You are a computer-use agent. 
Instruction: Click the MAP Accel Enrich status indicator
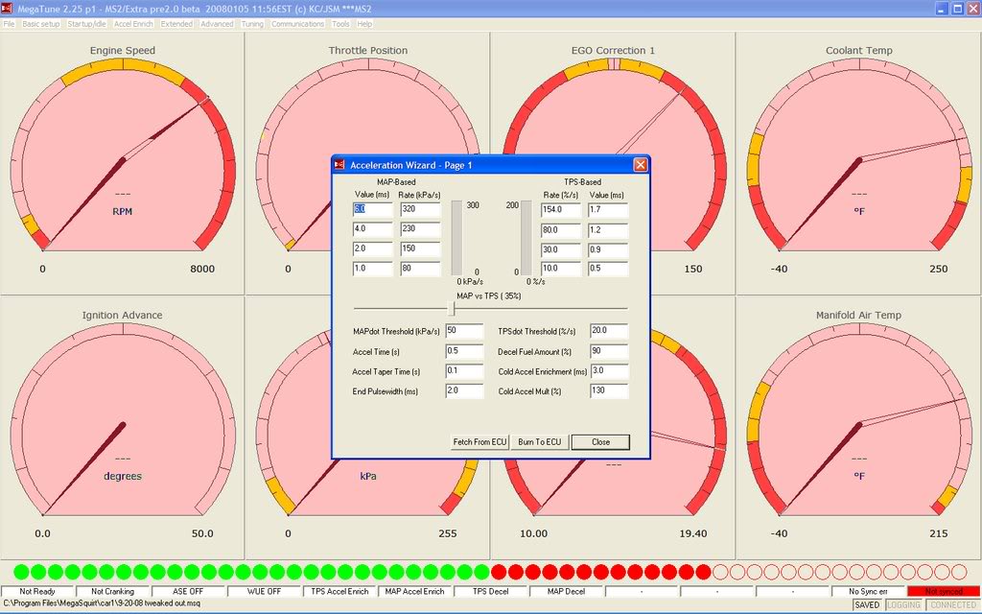414,591
